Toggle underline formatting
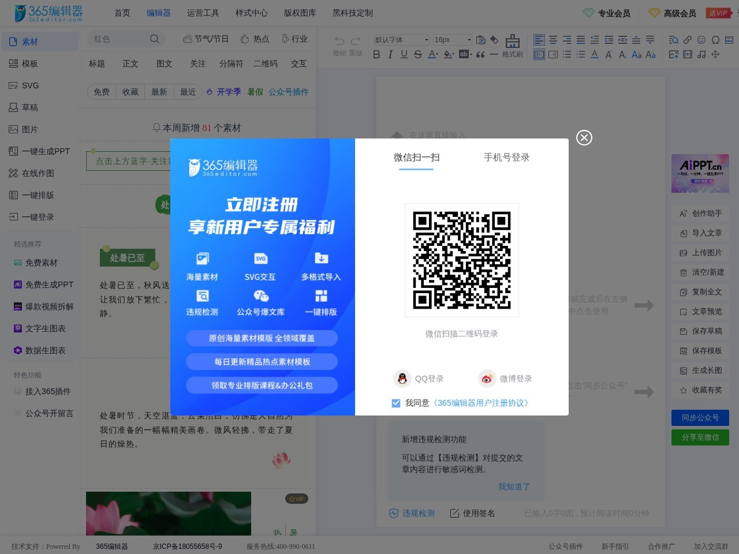Image resolution: width=739 pixels, height=554 pixels. coord(404,54)
